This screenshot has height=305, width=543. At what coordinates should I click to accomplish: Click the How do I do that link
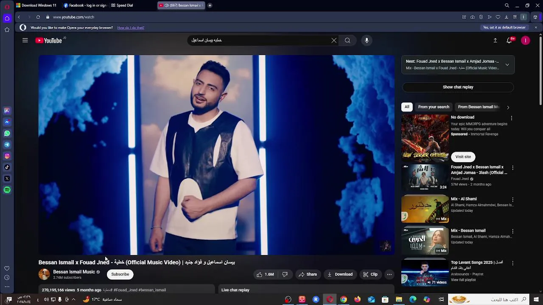pyautogui.click(x=131, y=28)
